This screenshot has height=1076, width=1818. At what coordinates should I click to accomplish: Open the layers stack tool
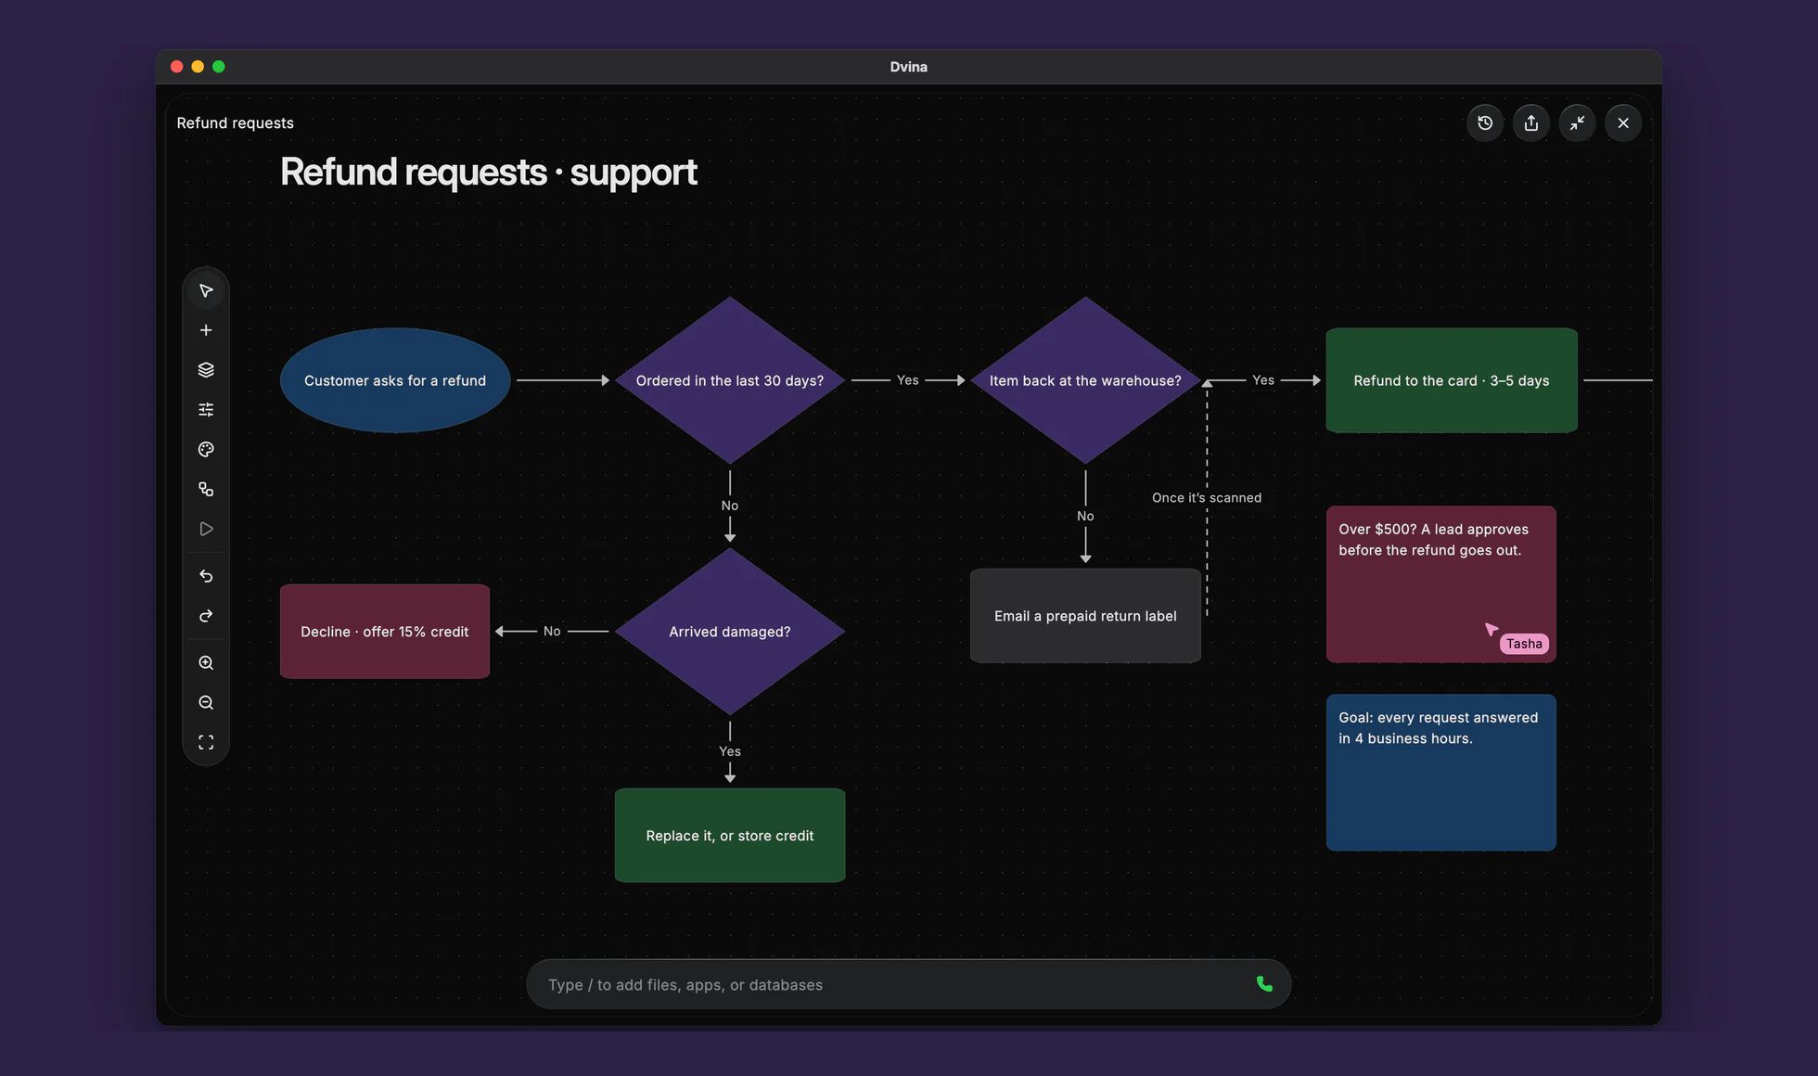pyautogui.click(x=206, y=370)
